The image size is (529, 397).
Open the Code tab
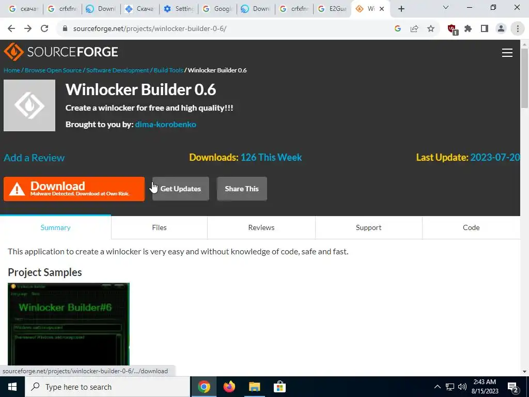click(x=471, y=227)
